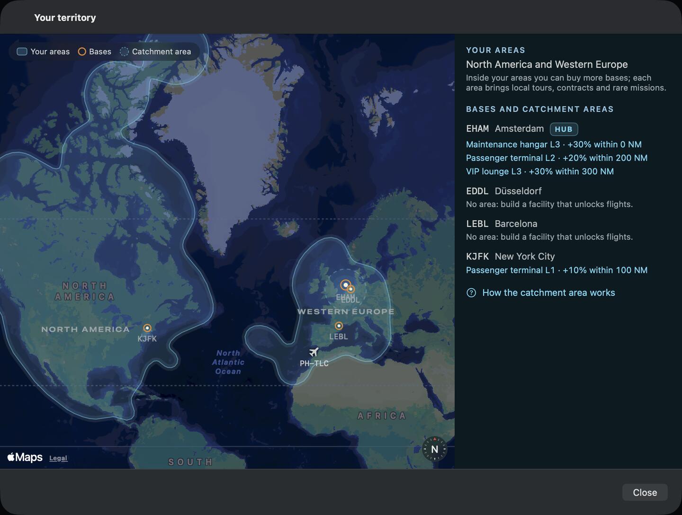This screenshot has height=515, width=682.
Task: Click the Close button
Action: pyautogui.click(x=645, y=492)
